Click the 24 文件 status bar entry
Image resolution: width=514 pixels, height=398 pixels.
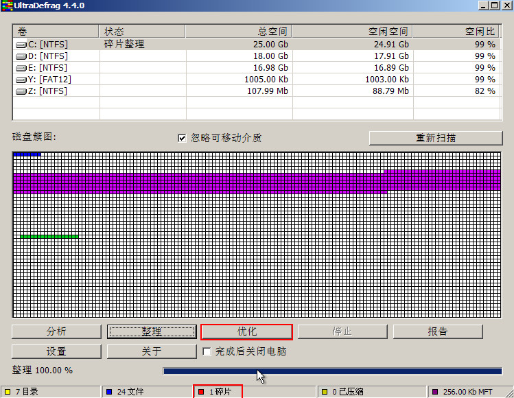(x=147, y=392)
